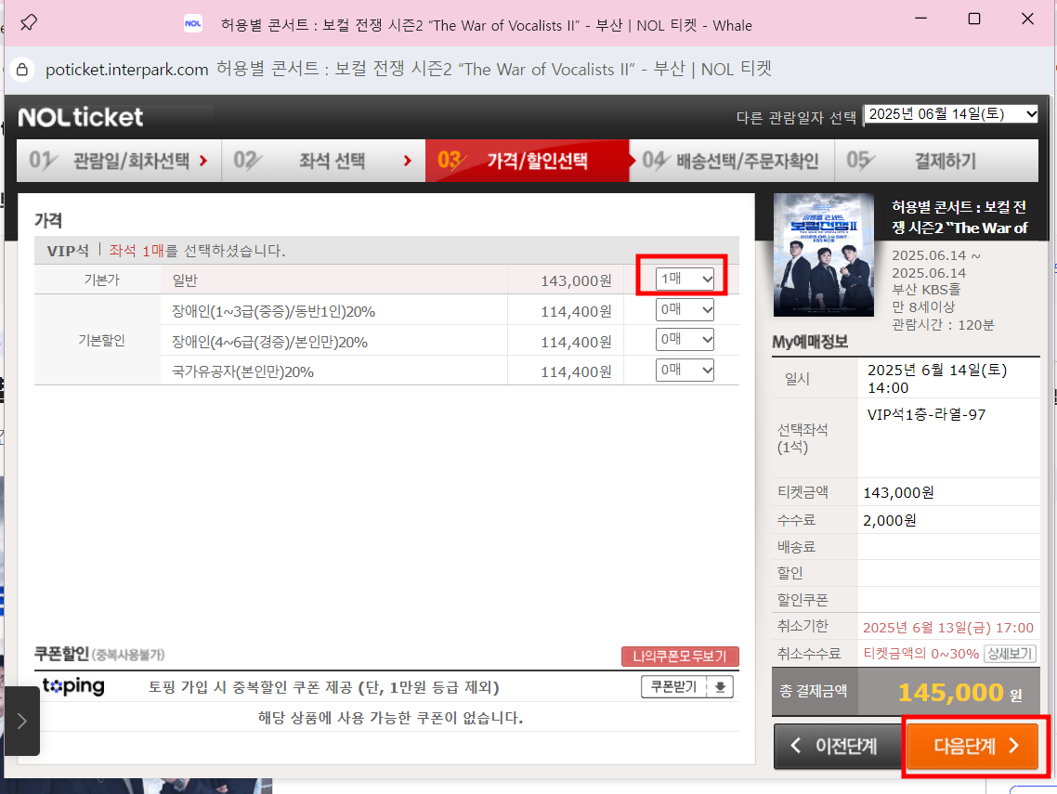
Task: Click the 부산 KBS홀 venue text
Action: (x=925, y=289)
